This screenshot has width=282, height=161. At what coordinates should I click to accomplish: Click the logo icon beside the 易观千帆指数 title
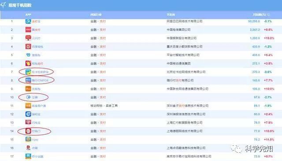pos(3,5)
